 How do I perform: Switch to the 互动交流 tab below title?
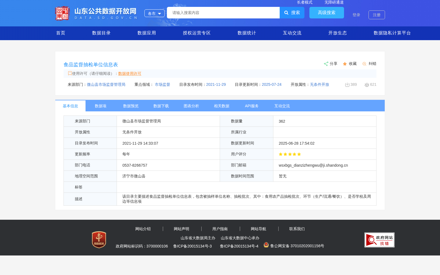click(282, 106)
